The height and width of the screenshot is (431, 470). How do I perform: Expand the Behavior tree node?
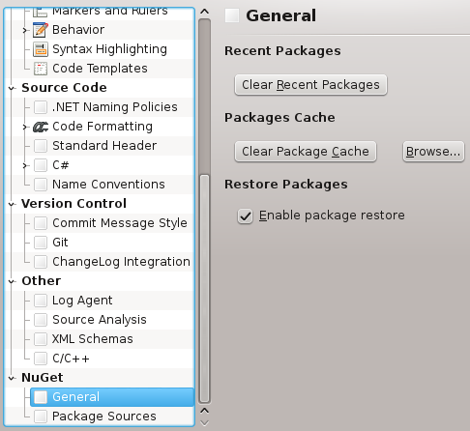[x=24, y=30]
